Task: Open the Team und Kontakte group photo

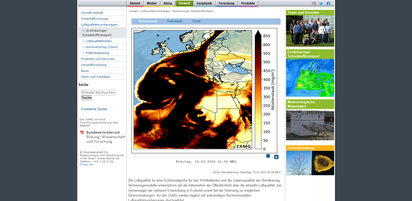Action: click(x=310, y=31)
